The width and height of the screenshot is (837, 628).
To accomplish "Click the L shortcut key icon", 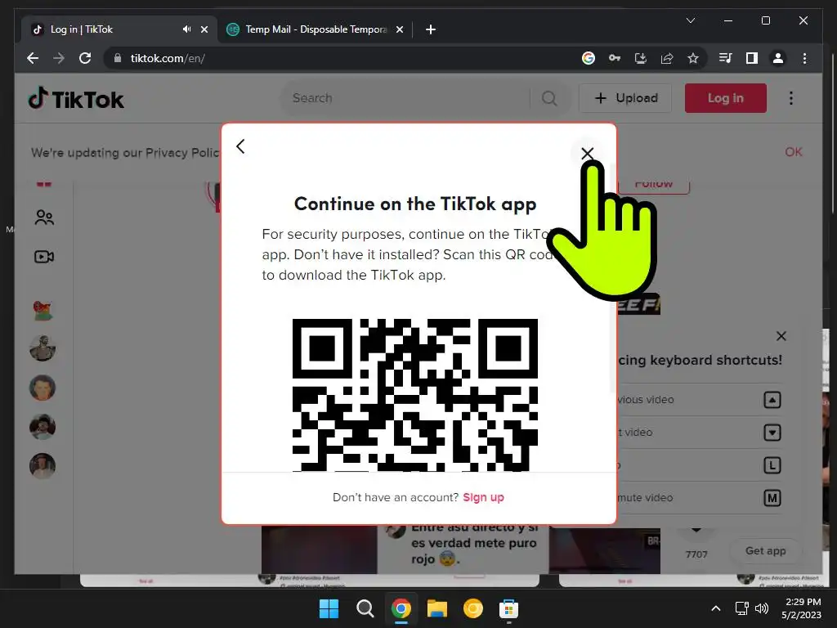I will coord(772,465).
